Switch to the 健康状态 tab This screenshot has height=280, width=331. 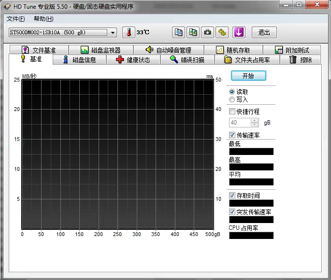[133, 60]
